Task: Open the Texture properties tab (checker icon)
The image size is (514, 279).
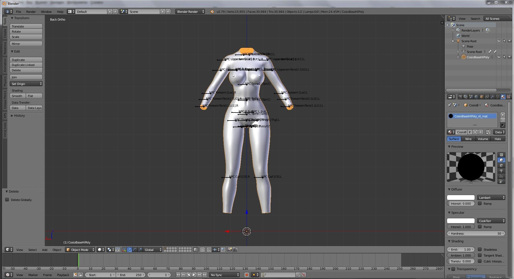Action: (x=508, y=97)
